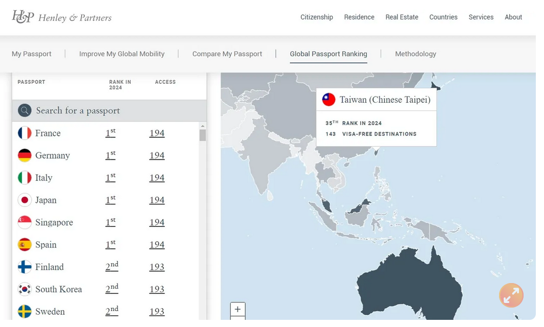Click Taiwan (Chinese Taipei) tooltip title

click(x=385, y=100)
